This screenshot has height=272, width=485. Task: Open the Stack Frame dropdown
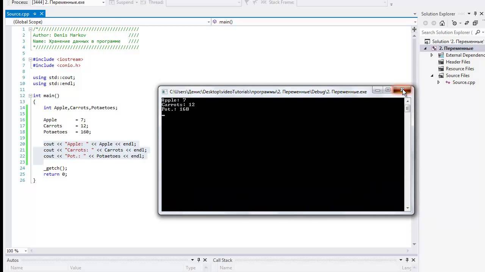point(385,3)
